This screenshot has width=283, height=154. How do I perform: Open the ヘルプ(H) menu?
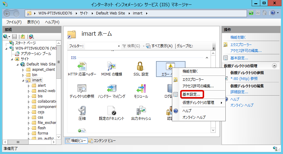[x=52, y=22]
